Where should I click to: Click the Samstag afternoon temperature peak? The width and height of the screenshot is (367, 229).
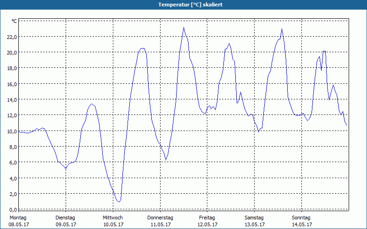[282, 29]
